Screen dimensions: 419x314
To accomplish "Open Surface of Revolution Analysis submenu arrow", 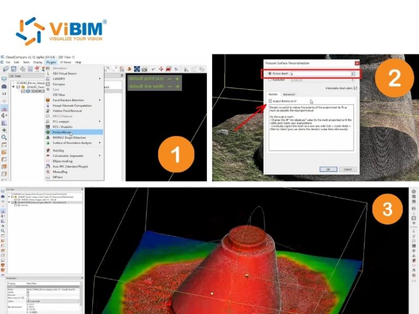I will pyautogui.click(x=100, y=143).
